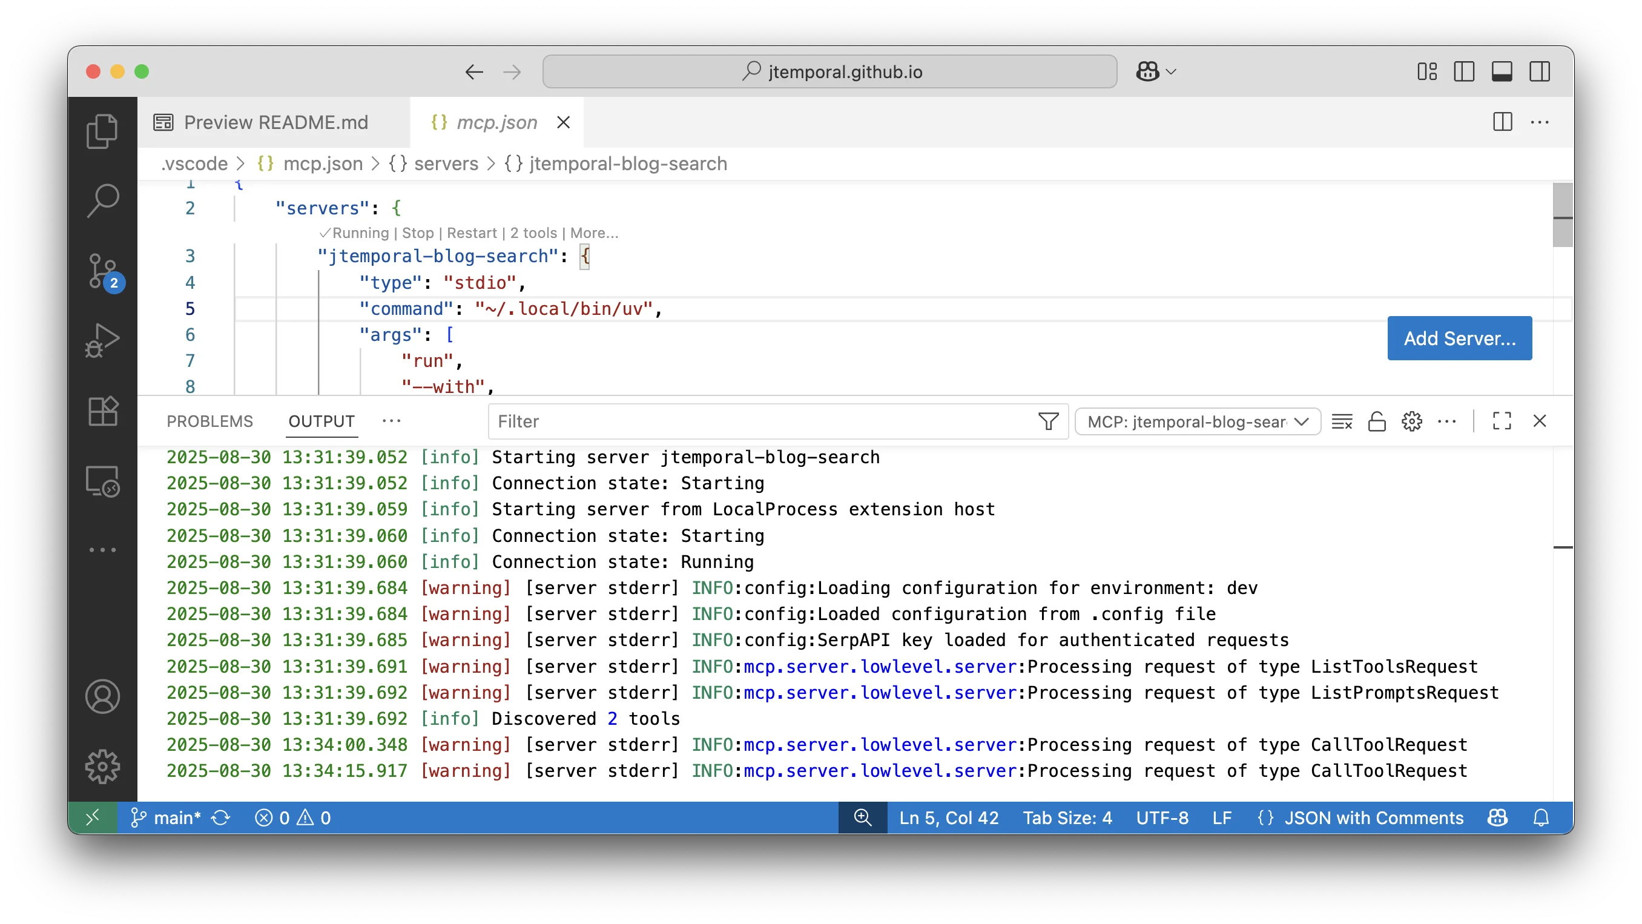The height and width of the screenshot is (924, 1642).
Task: Restart the server via the Restart codelens
Action: coord(472,233)
